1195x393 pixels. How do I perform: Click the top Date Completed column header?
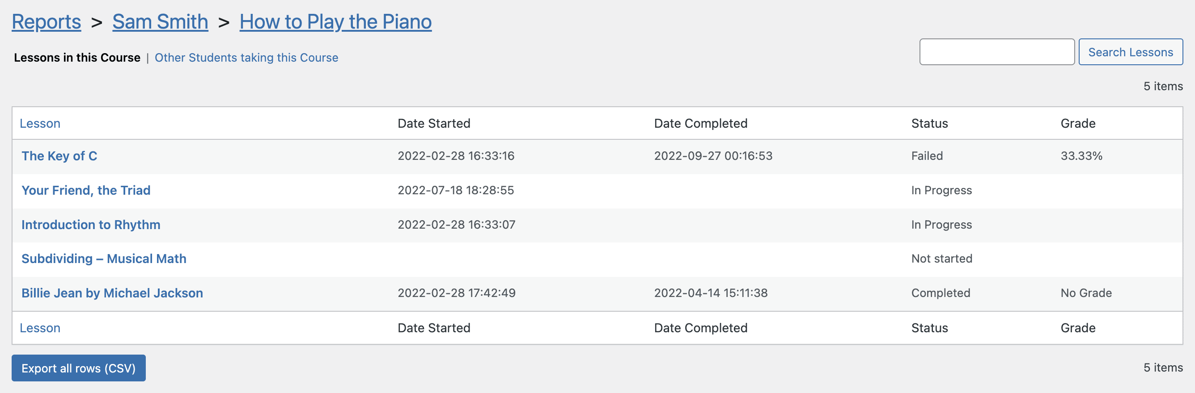click(700, 123)
